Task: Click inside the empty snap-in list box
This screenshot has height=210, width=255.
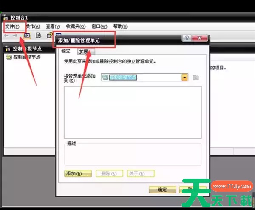Action: (133, 112)
